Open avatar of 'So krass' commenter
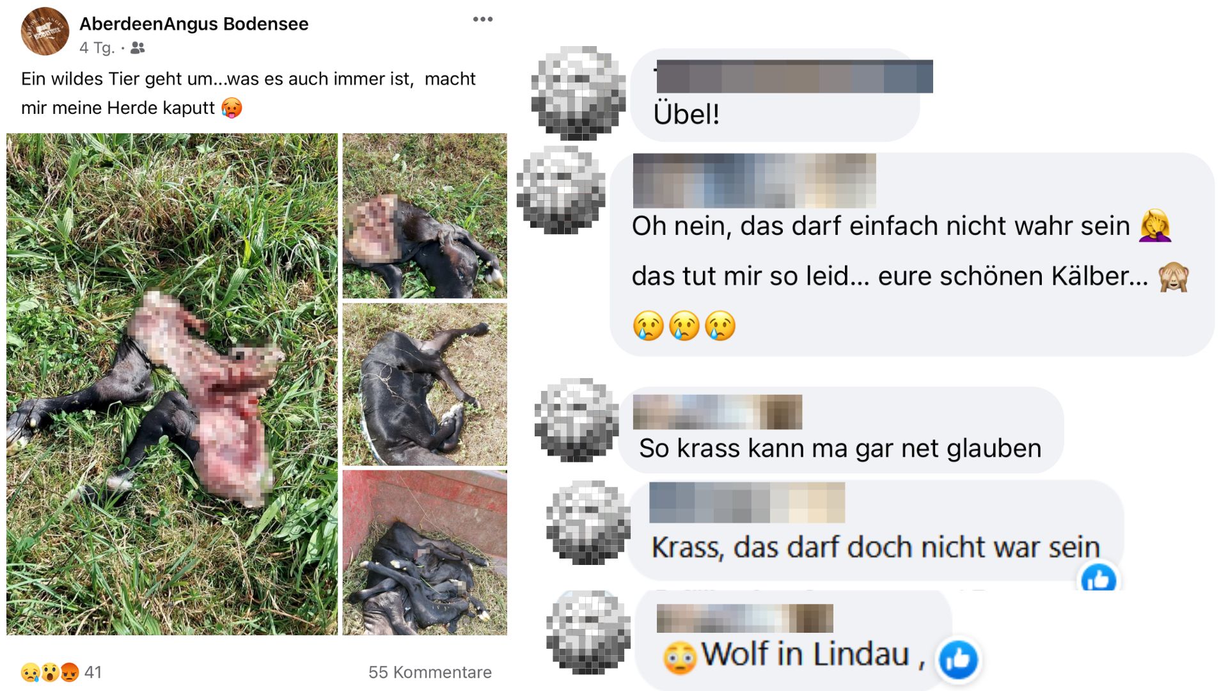 coord(577,420)
